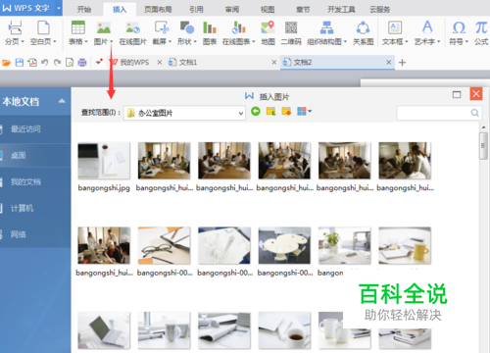
Task: Open the 开发工具 ribbon tab
Action: tap(341, 9)
